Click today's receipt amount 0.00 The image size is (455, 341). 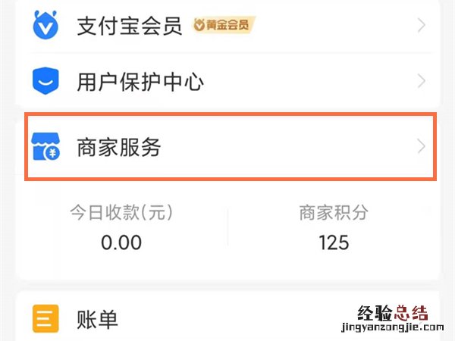[x=122, y=242]
